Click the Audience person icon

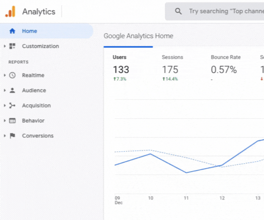pos(12,90)
